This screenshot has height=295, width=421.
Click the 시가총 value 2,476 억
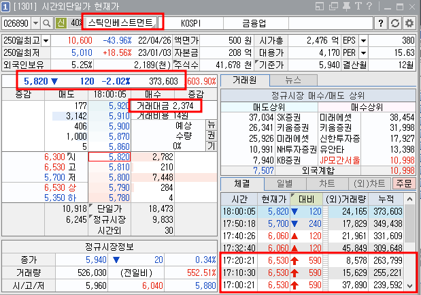(x=322, y=41)
